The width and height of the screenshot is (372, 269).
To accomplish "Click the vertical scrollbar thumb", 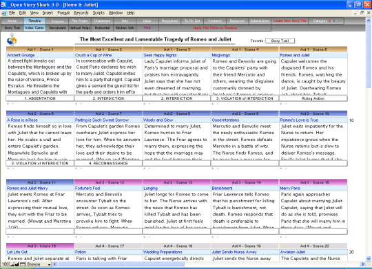I will pos(369,56).
